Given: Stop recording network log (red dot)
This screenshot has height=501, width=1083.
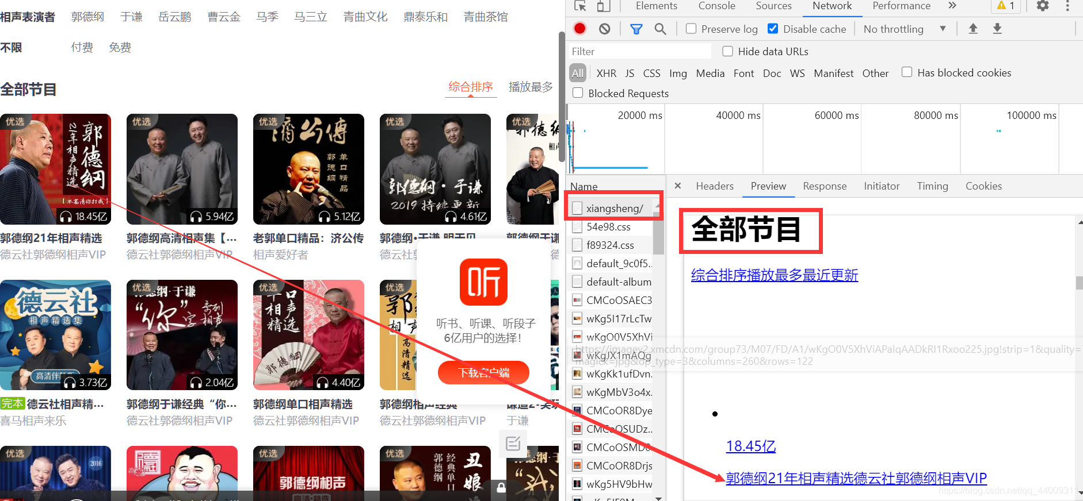Looking at the screenshot, I should click(579, 29).
